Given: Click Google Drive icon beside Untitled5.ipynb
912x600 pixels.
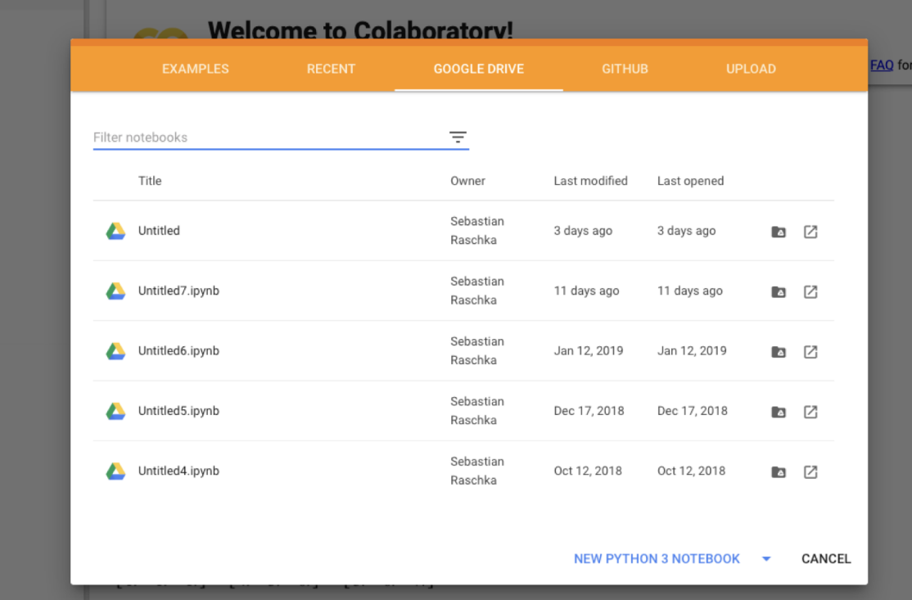Looking at the screenshot, I should (115, 411).
